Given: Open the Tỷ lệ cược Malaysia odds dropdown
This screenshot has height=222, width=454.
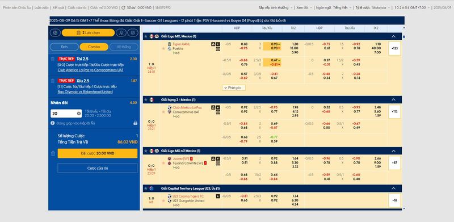Looking at the screenshot, I should [372, 8].
